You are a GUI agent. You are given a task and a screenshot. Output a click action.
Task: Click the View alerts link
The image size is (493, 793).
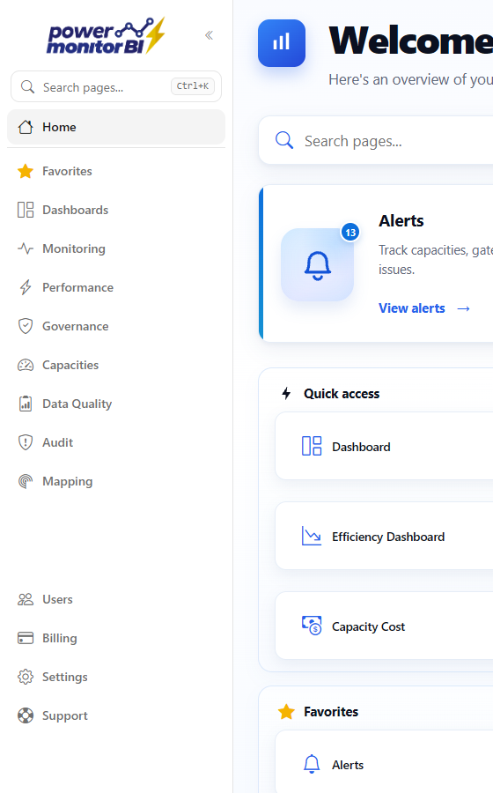coord(412,308)
